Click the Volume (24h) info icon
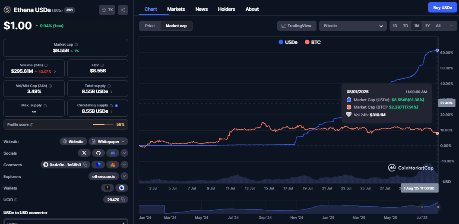459x224 pixels. click(46, 65)
